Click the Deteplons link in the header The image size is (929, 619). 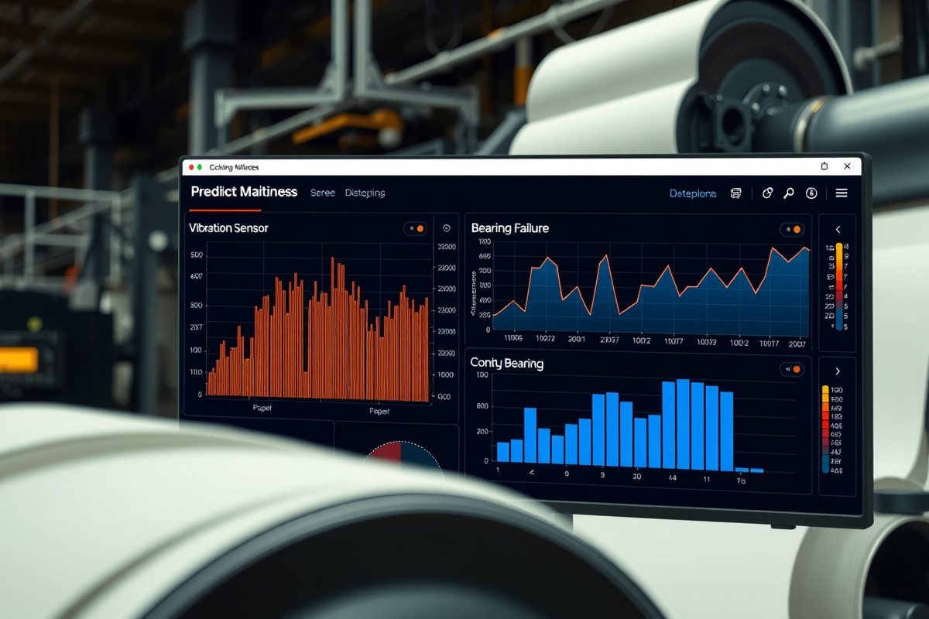(693, 193)
